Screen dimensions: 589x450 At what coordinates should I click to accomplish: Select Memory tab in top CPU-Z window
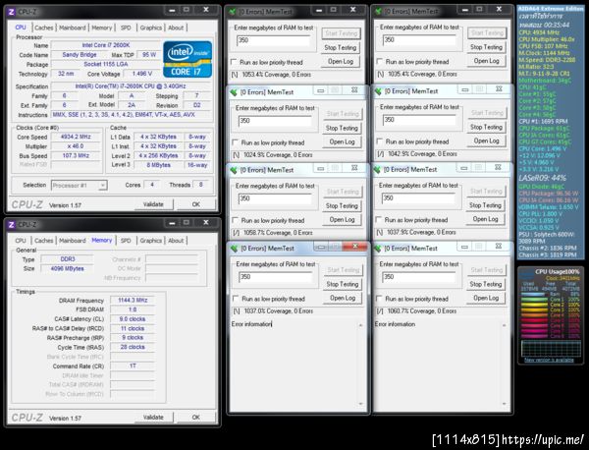tap(102, 28)
